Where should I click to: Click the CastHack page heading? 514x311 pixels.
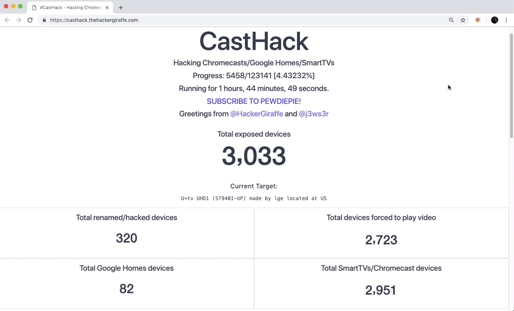click(x=254, y=41)
